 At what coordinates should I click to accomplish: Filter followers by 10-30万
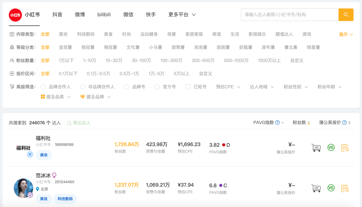tap(114, 61)
